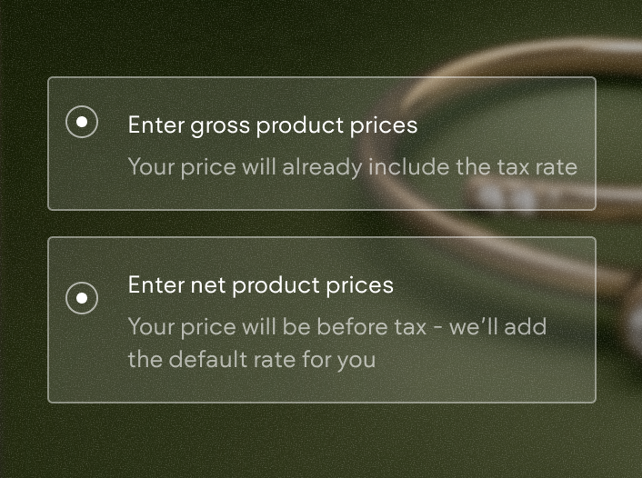
Task: Click empty area right of net prices title
Action: [491, 284]
